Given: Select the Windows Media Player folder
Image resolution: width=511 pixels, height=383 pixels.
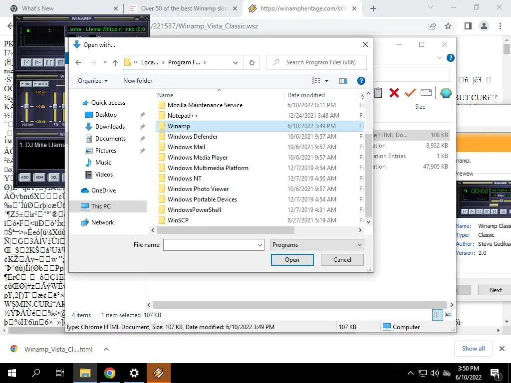Looking at the screenshot, I should point(259,157).
